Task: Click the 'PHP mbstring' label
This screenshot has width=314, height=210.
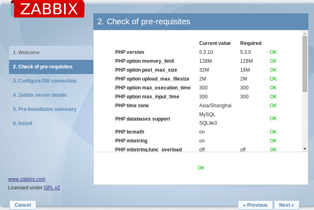Action: [x=131, y=141]
